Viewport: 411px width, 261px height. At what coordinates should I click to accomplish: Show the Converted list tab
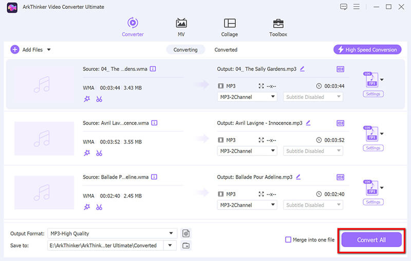226,49
